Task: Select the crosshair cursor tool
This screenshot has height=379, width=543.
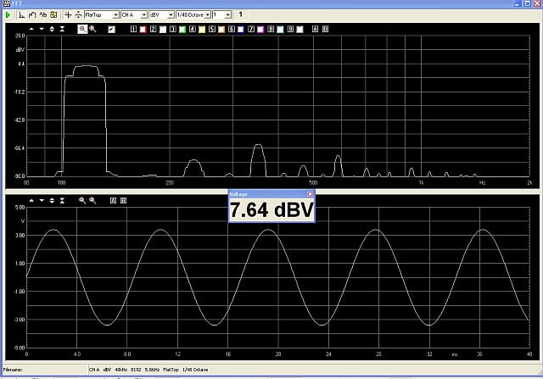Action: (x=69, y=15)
